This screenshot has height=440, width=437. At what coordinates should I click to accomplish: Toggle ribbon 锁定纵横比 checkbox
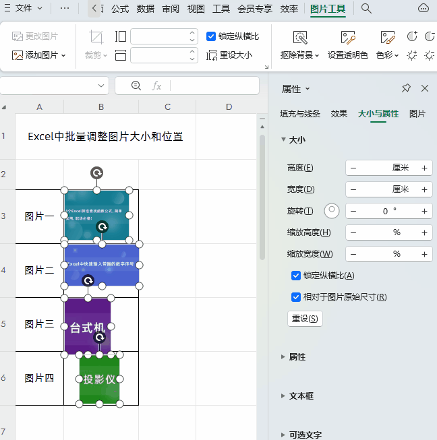click(x=211, y=36)
